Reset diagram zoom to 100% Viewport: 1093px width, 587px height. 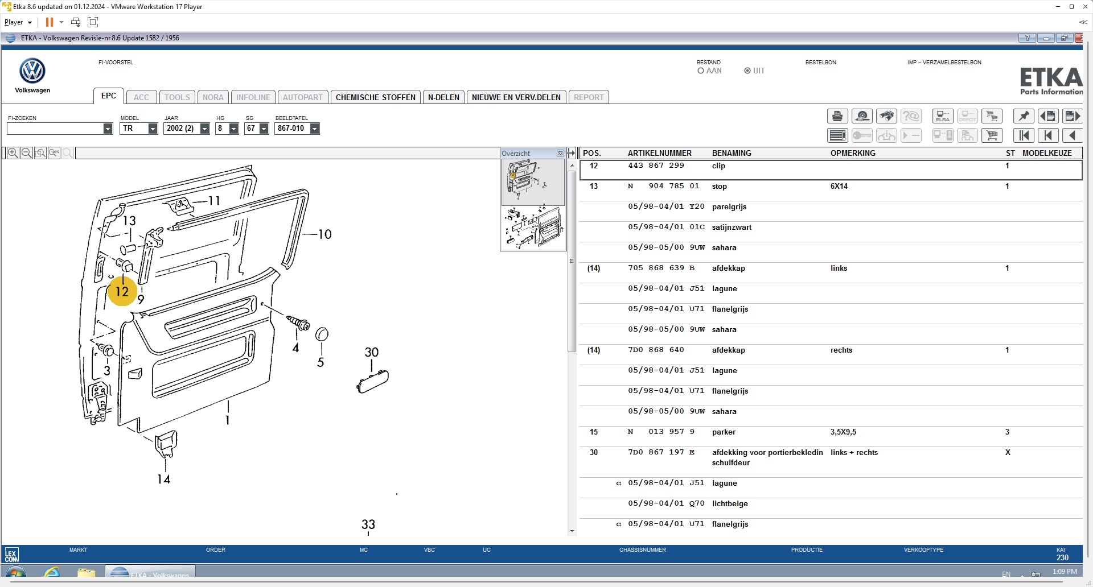point(54,153)
